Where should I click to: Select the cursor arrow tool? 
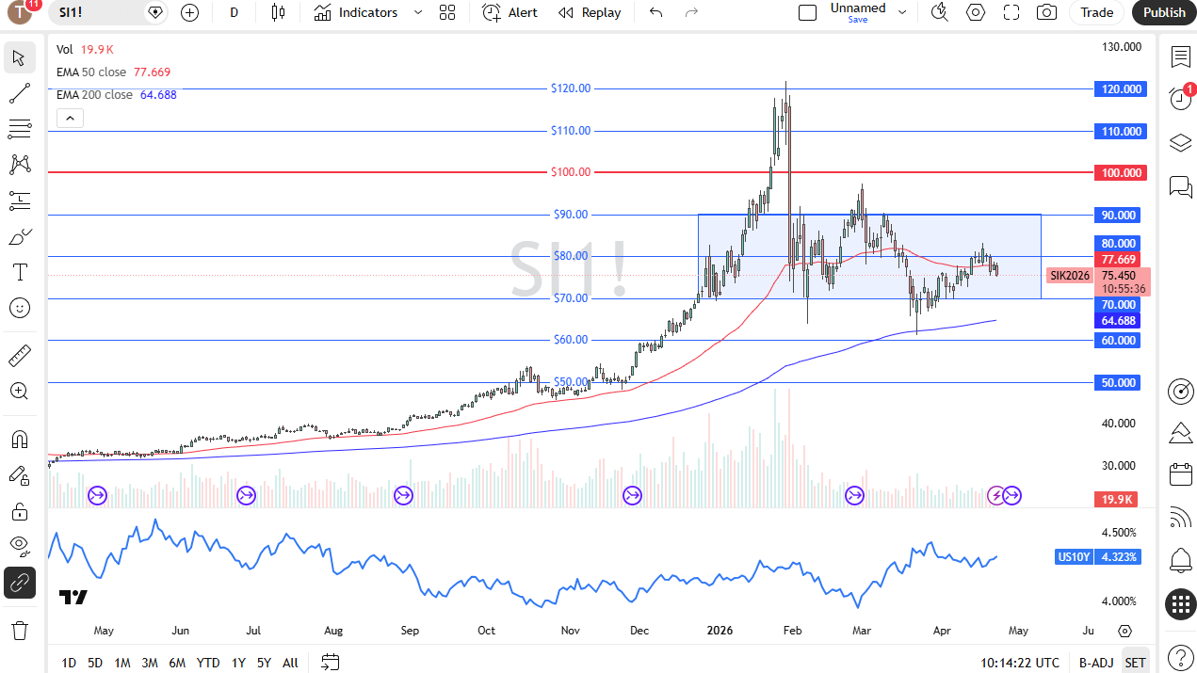click(x=20, y=57)
